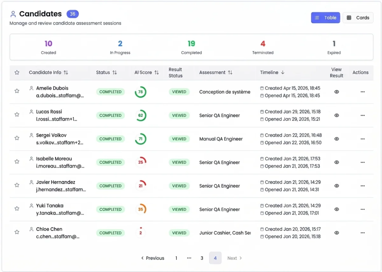Star the Yuki Tanaka candidate row
This screenshot has width=382, height=272.
coord(17,209)
